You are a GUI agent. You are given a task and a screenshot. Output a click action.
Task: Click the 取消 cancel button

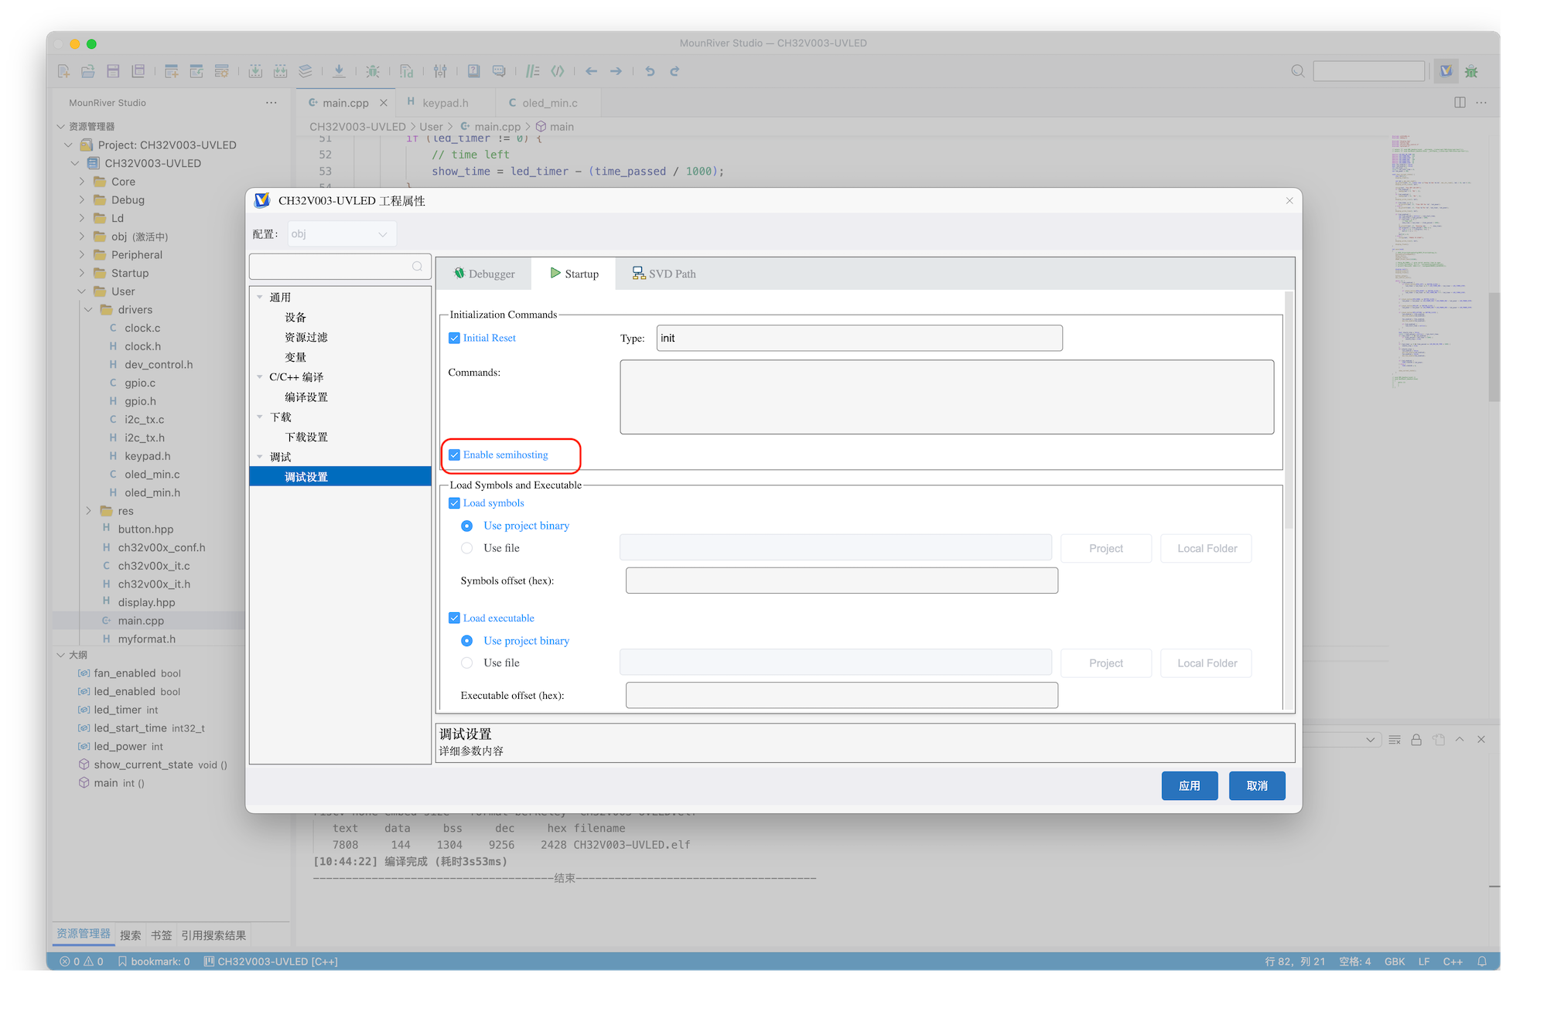1257,785
